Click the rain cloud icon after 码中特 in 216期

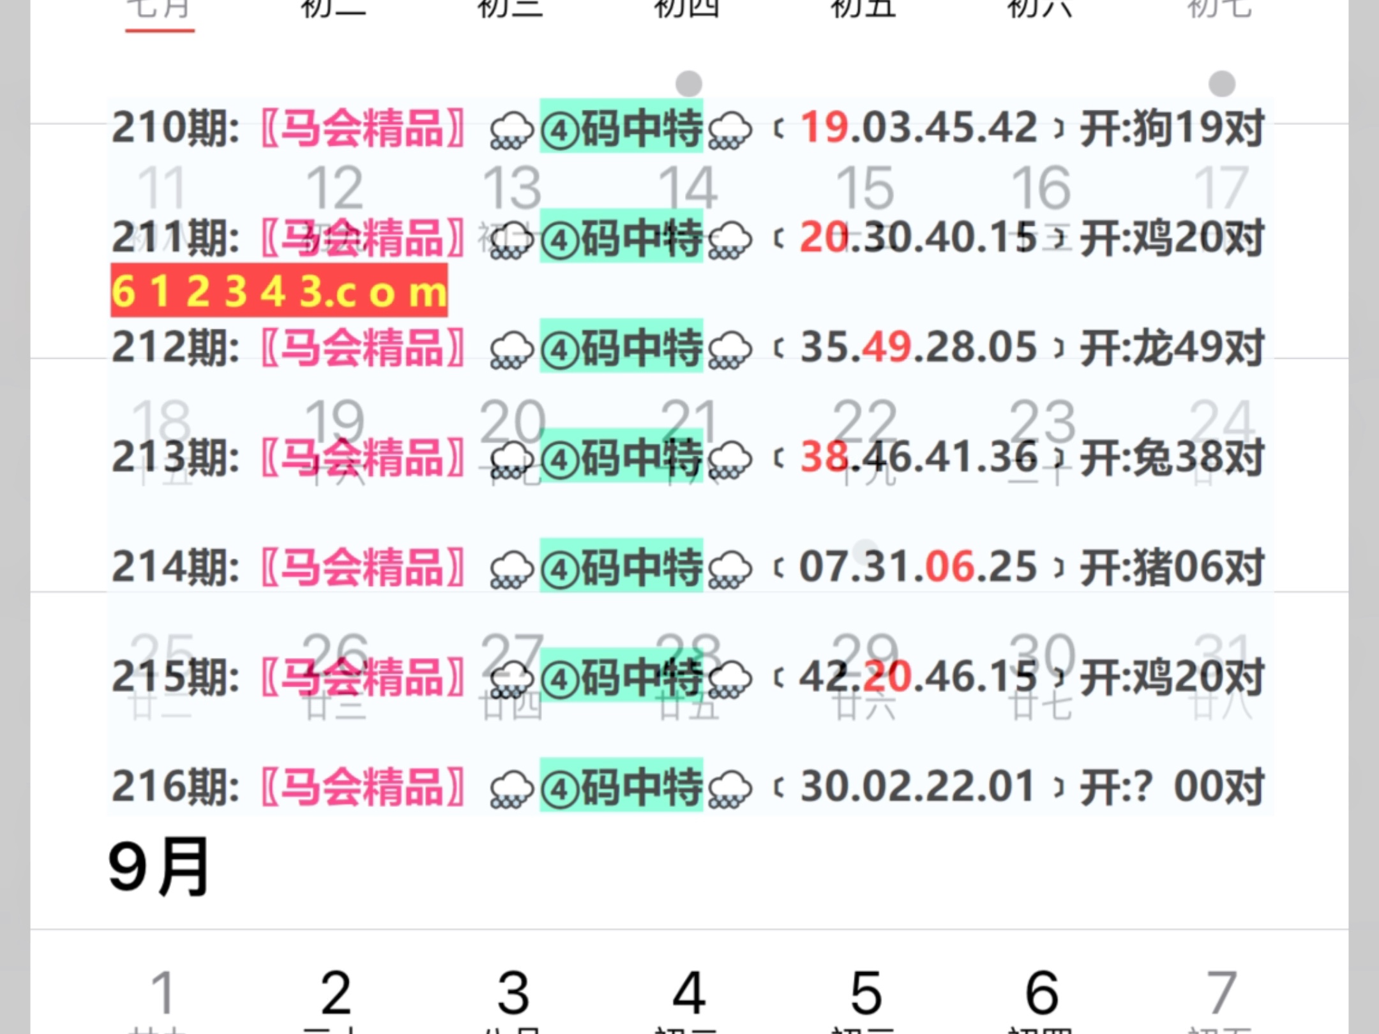[x=731, y=788]
